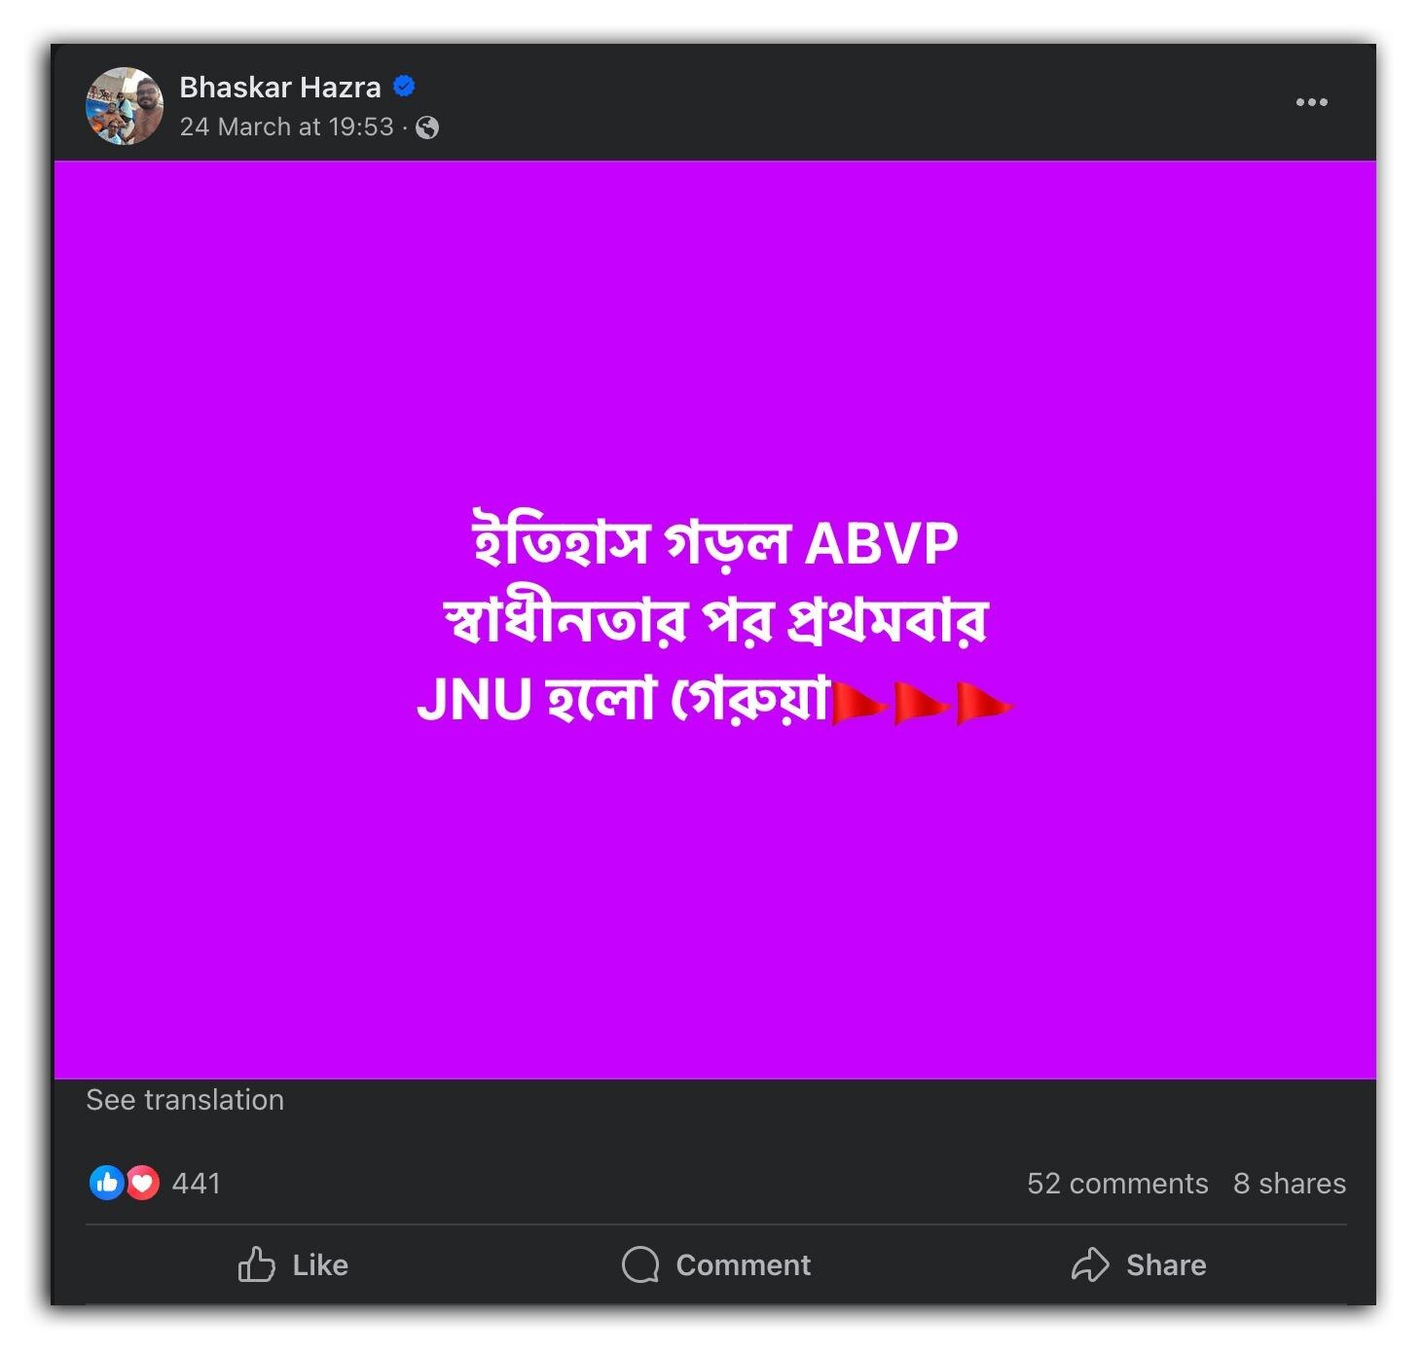The image size is (1423, 1354).
Task: Click See translation below the post
Action: pyautogui.click(x=185, y=1100)
